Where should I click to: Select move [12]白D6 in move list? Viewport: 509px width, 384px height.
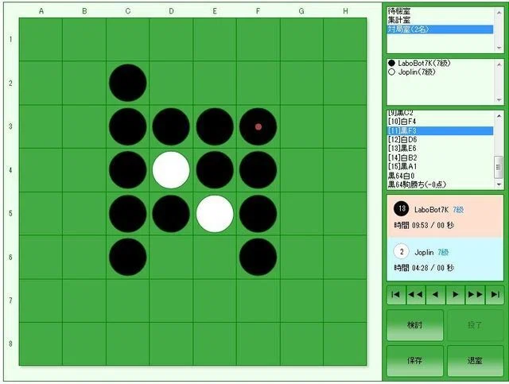tap(440, 140)
